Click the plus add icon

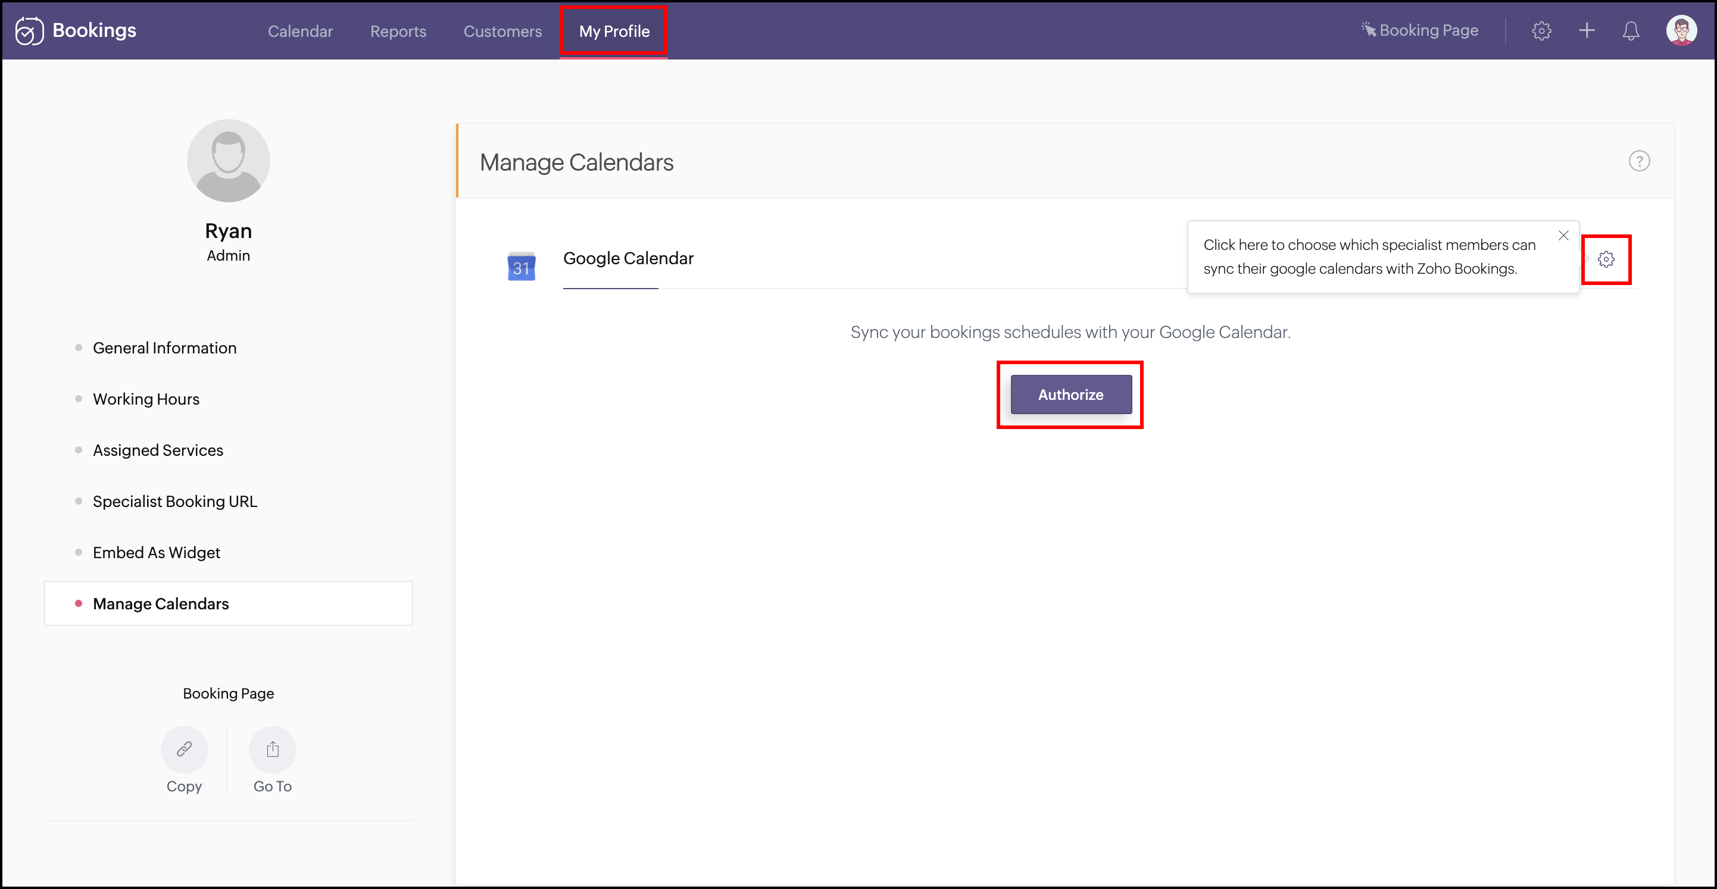1587,31
